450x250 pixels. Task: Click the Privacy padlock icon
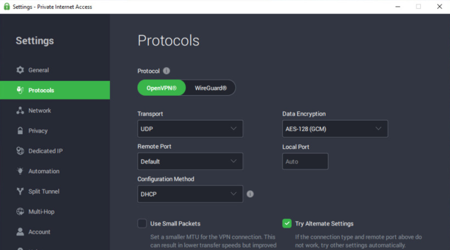point(20,131)
